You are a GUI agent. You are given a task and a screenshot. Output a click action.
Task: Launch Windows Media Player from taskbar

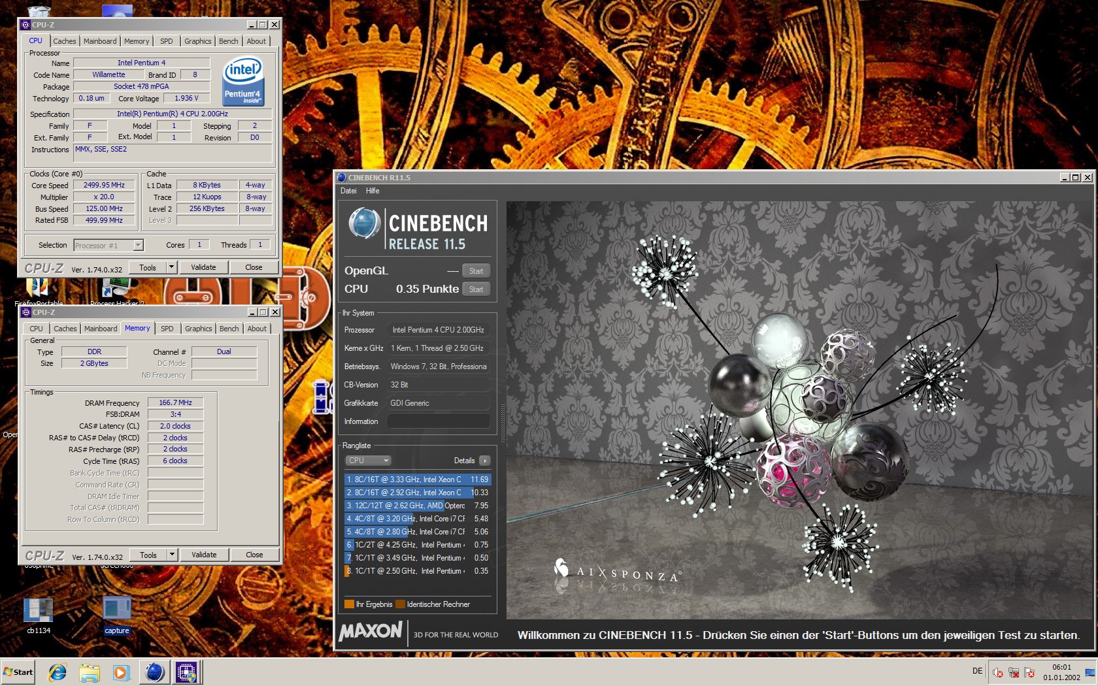121,672
